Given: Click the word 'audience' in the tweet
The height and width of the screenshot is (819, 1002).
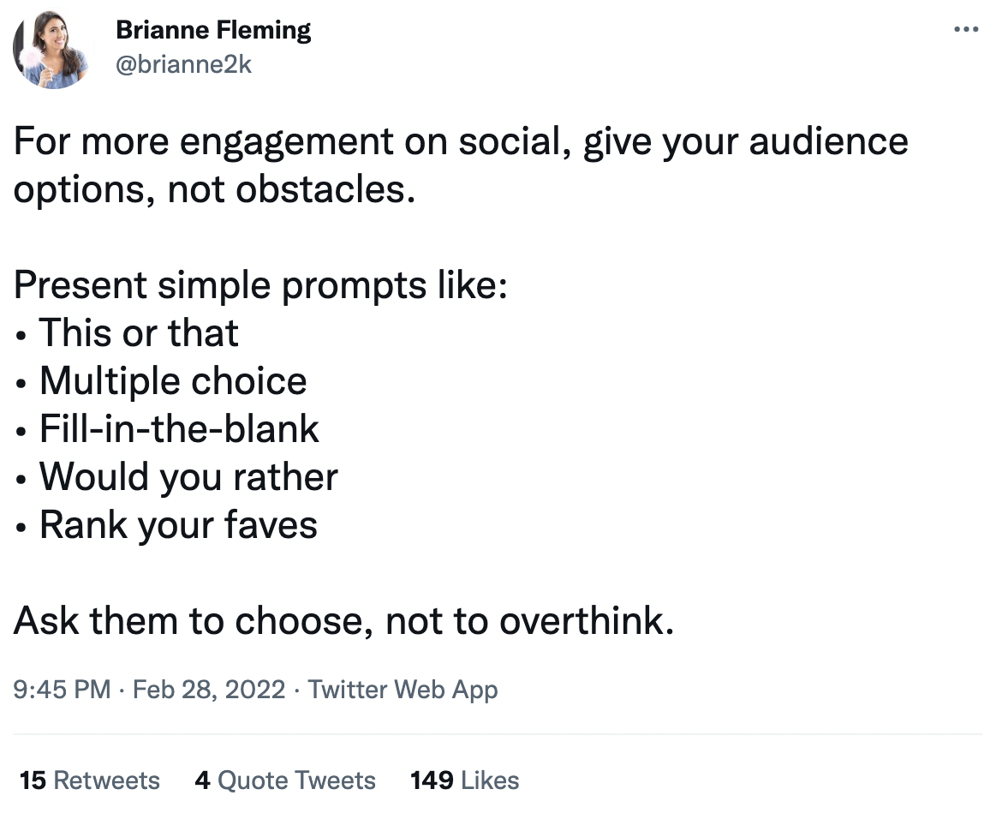Looking at the screenshot, I should (x=828, y=141).
